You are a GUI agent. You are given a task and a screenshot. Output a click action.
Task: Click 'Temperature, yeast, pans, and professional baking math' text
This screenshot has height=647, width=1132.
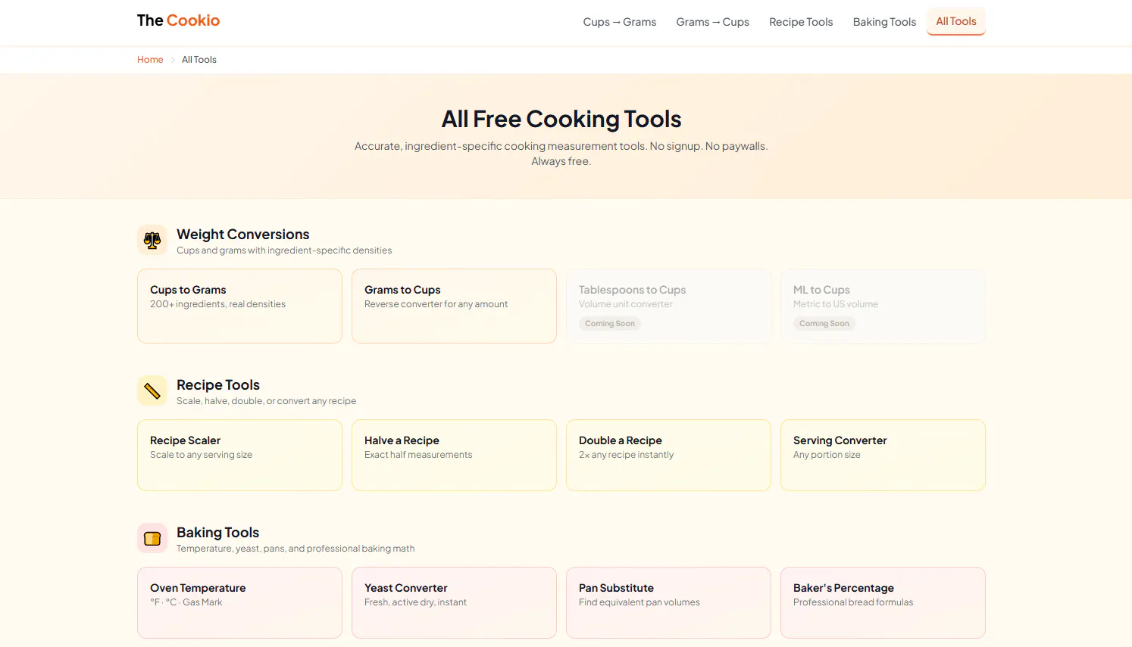(x=296, y=549)
